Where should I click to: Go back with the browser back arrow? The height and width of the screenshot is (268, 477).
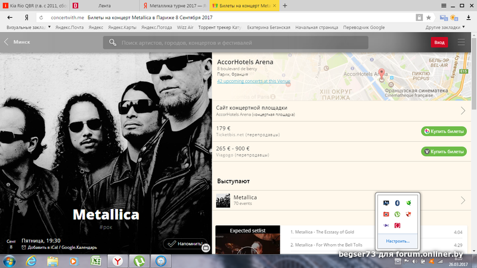pos(10,18)
